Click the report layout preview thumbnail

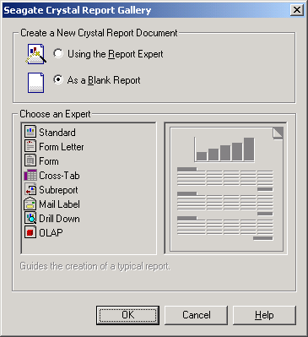226,188
